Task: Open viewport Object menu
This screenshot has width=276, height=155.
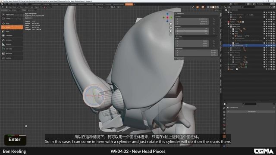Action: coord(37,7)
